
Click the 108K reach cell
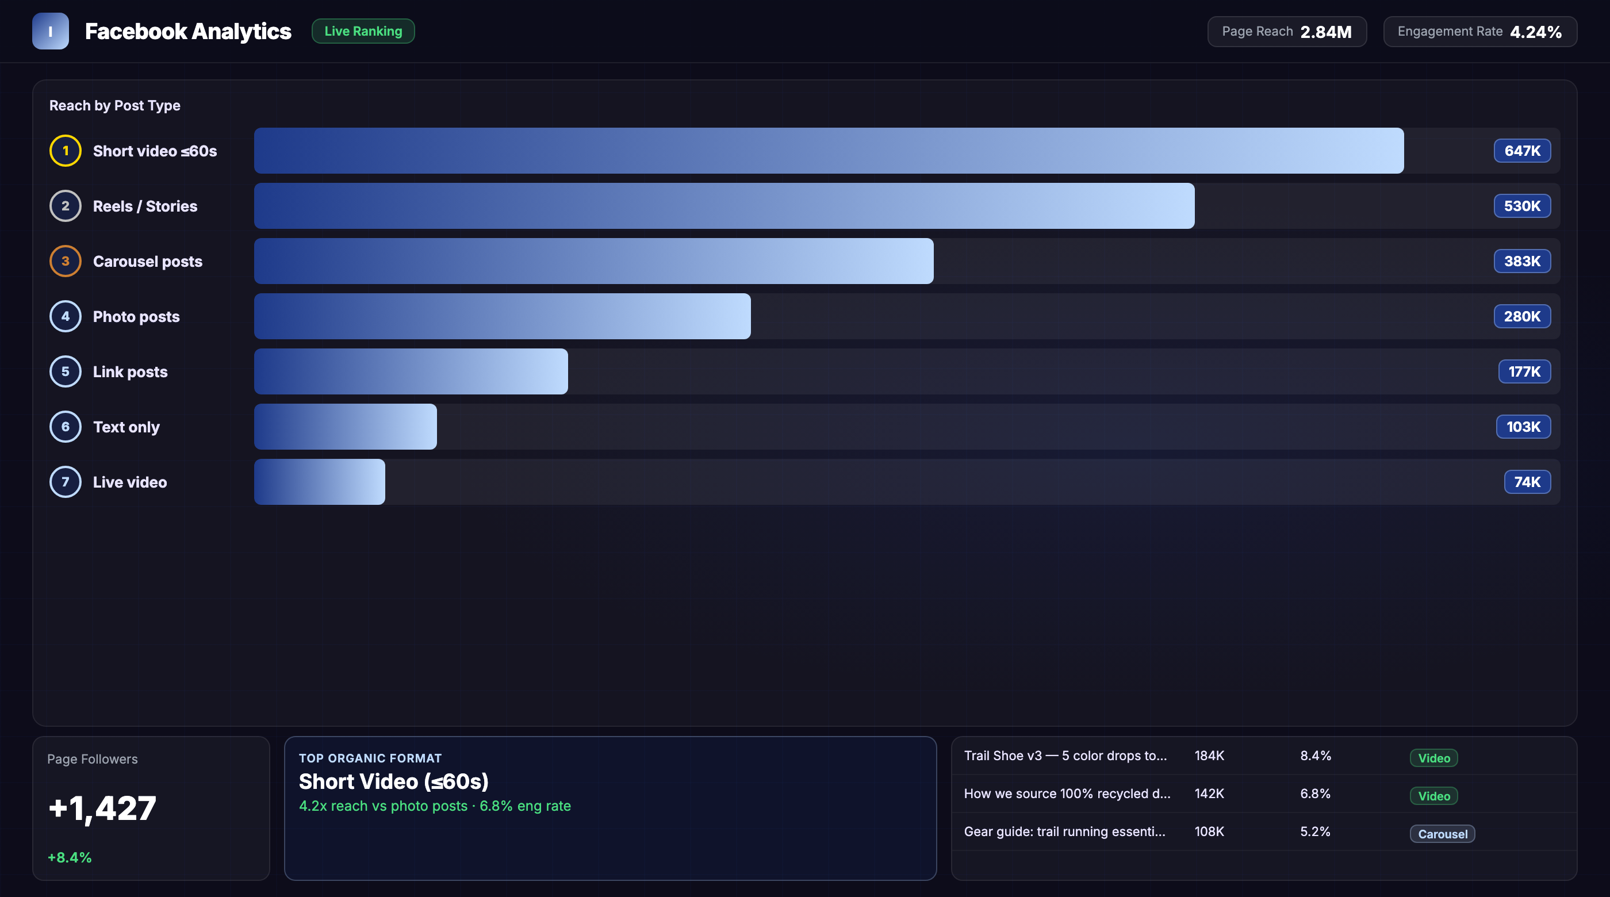pos(1209,832)
